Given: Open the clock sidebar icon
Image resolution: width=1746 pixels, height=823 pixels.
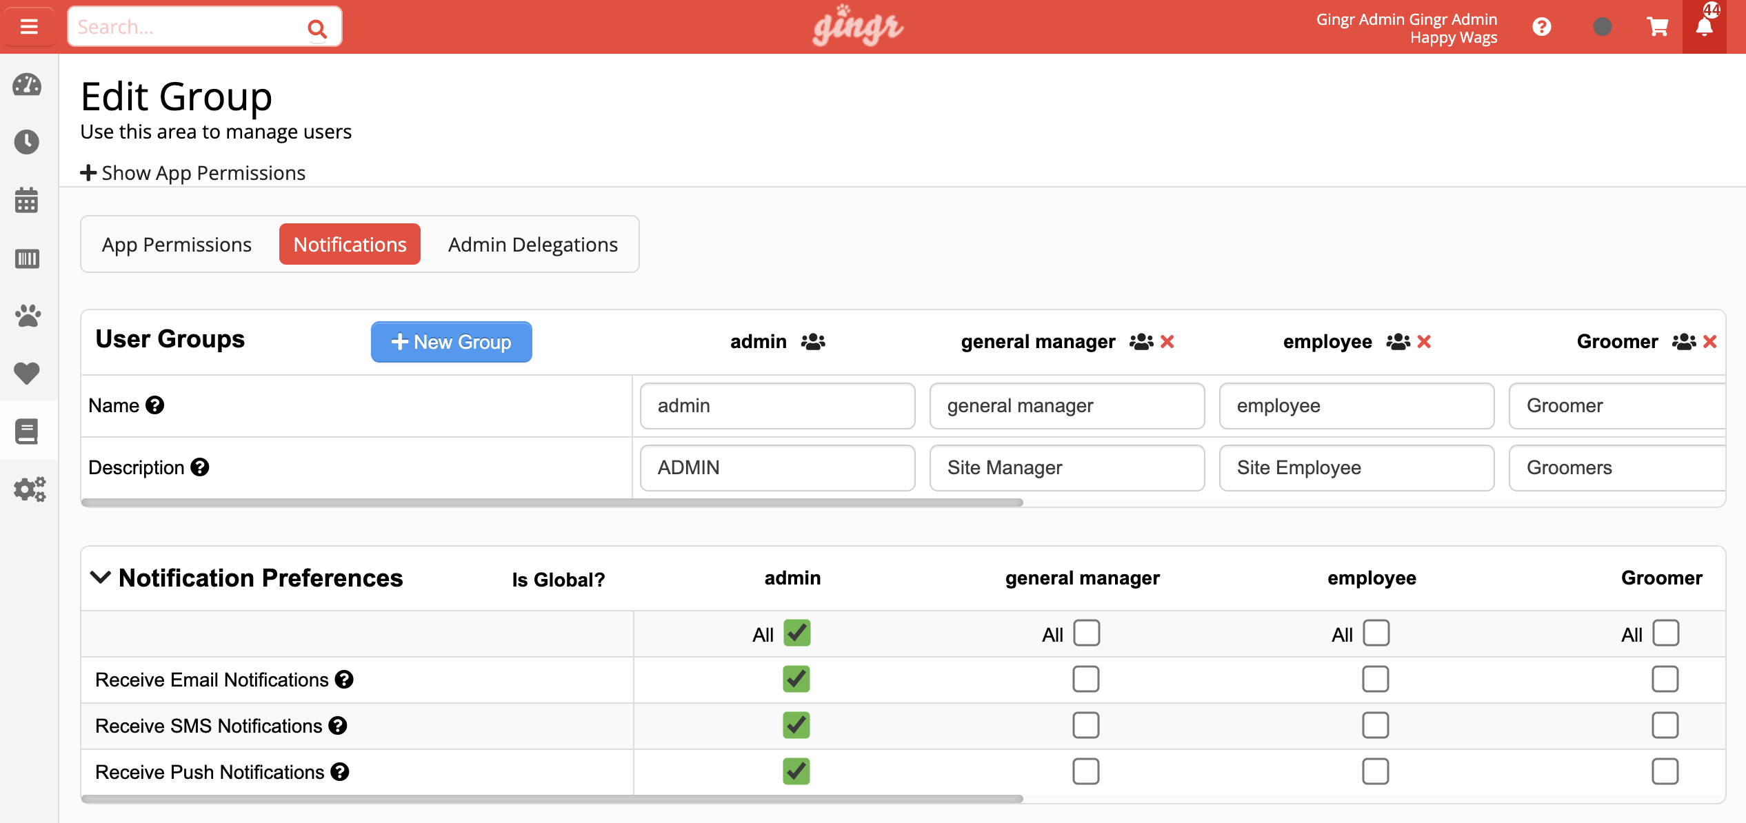Looking at the screenshot, I should (27, 142).
